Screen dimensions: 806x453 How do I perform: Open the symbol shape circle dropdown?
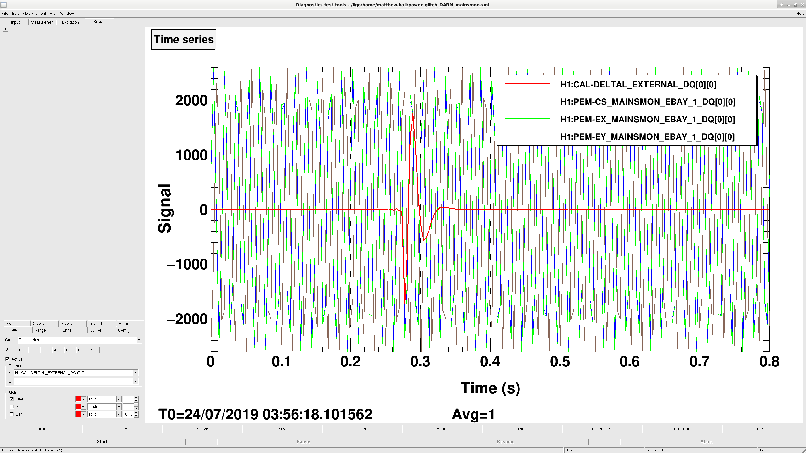119,407
